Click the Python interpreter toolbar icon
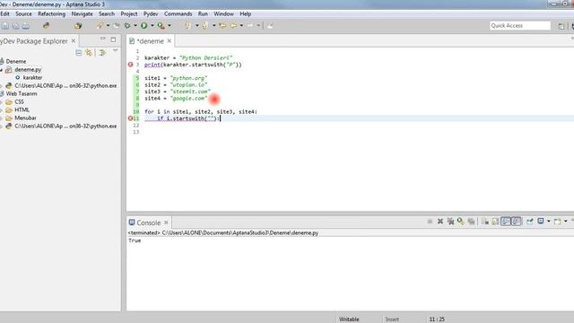The height and width of the screenshot is (323, 574). tap(46, 26)
